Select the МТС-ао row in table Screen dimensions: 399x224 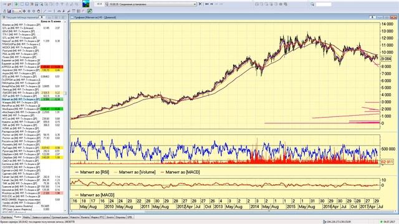[x=32, y=119]
